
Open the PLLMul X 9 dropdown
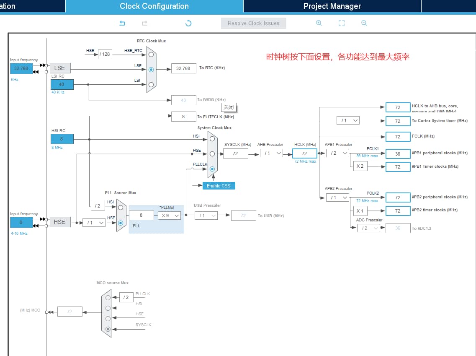[169, 215]
